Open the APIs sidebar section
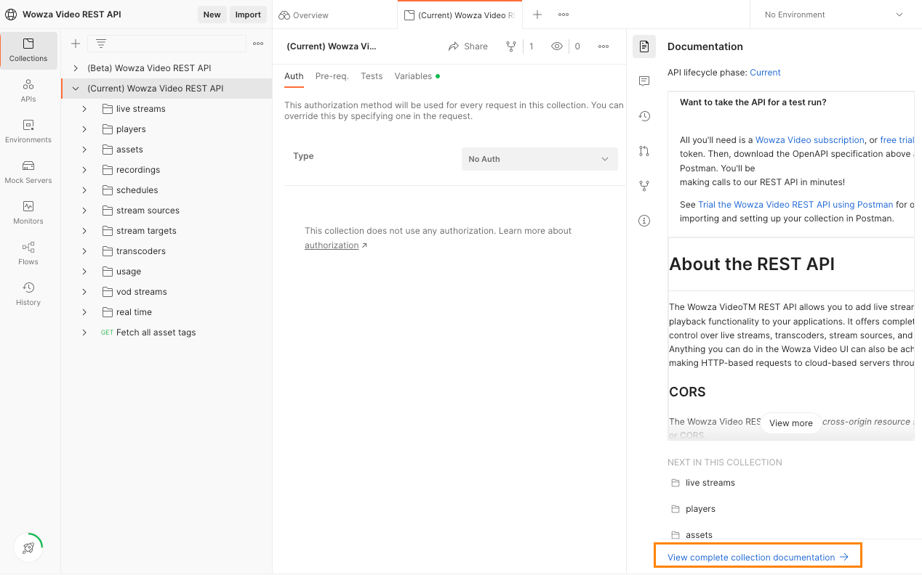The image size is (922, 575). tap(28, 91)
